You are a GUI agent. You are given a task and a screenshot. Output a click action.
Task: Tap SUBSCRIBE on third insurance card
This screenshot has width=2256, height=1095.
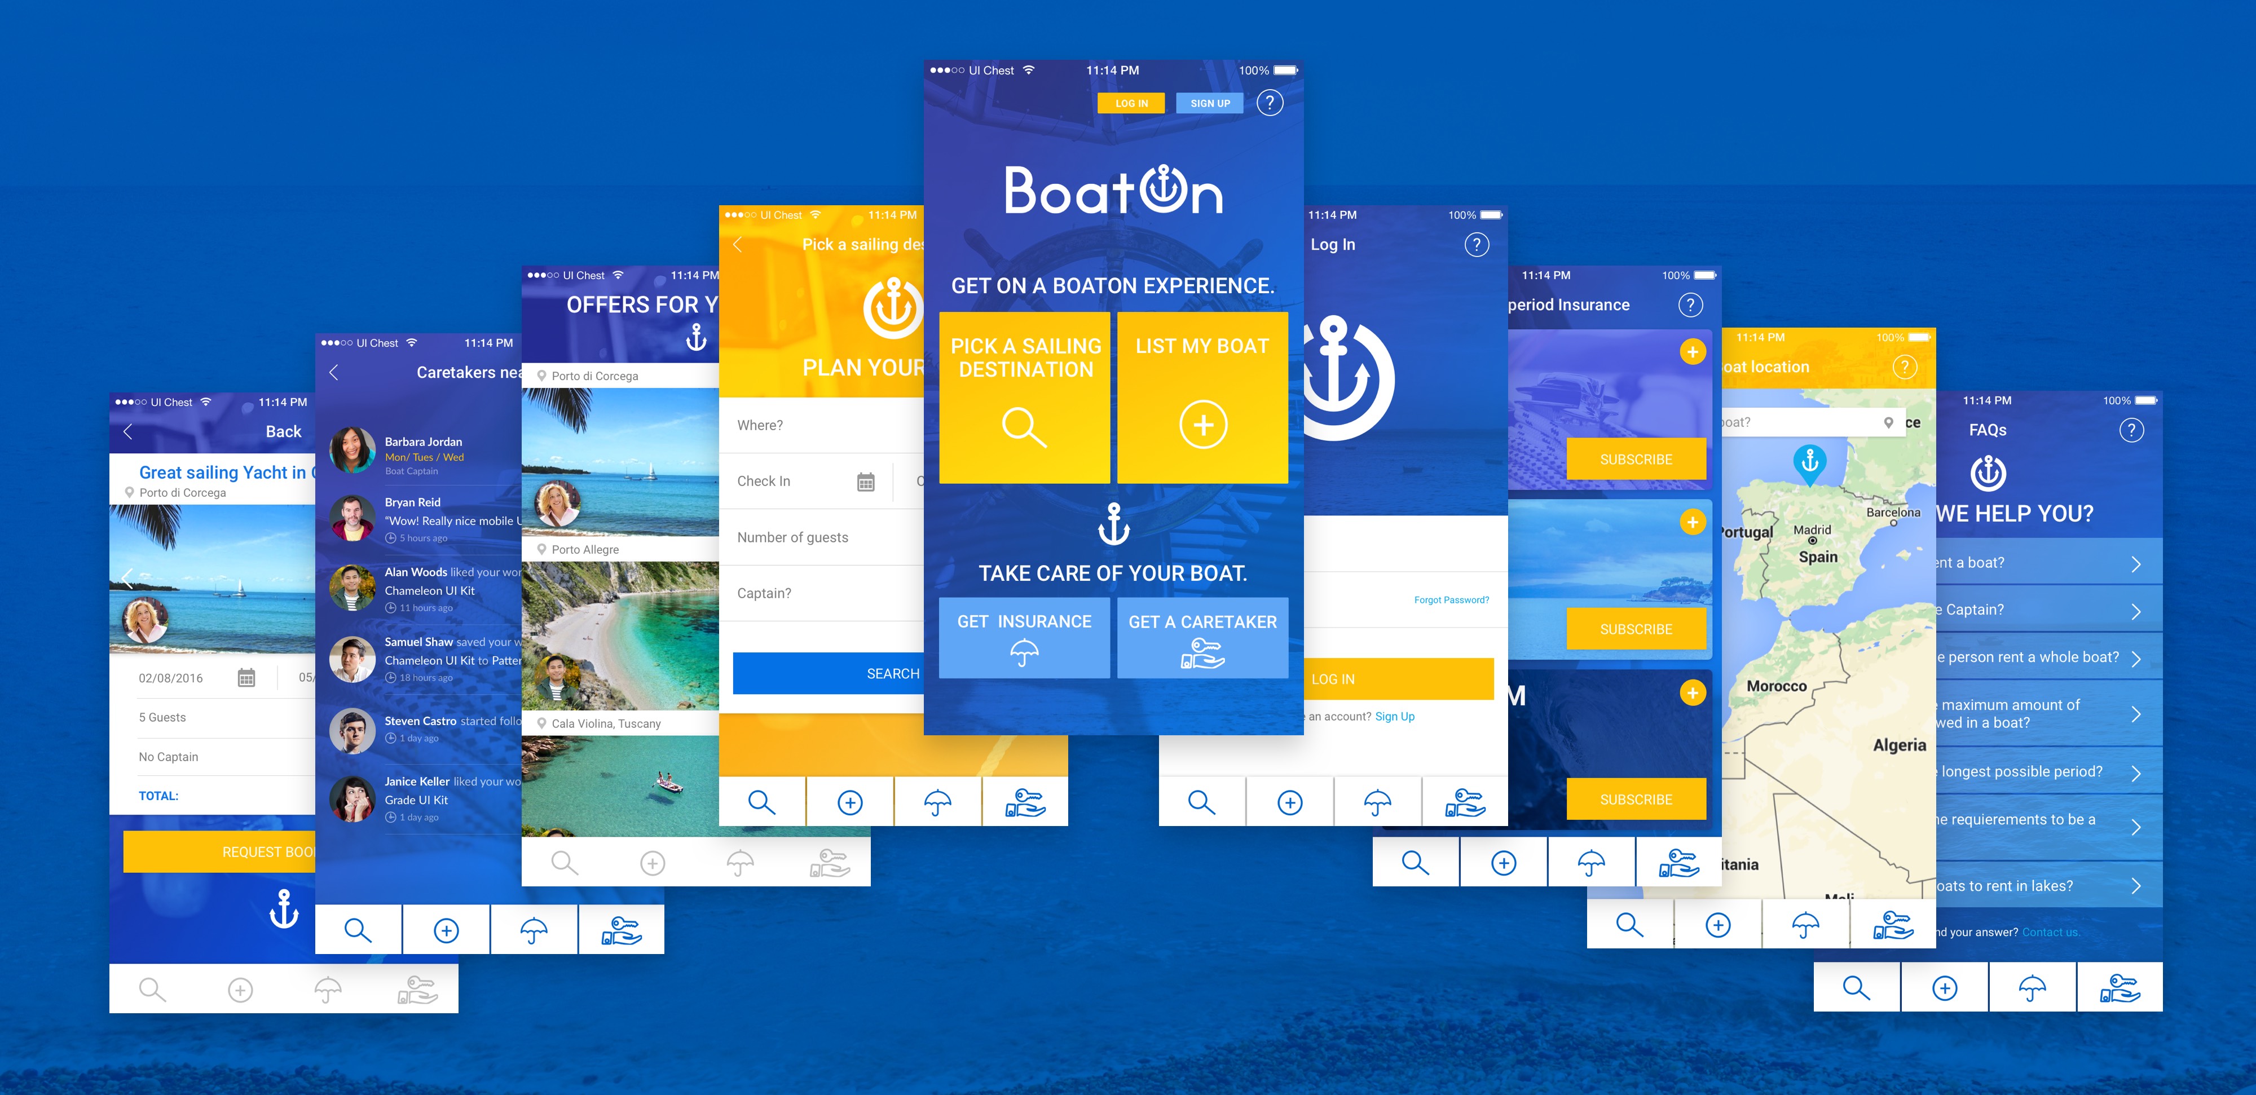tap(1636, 800)
